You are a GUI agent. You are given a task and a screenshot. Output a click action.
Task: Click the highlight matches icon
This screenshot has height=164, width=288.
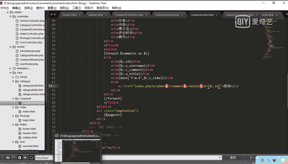pyautogui.click(x=31, y=157)
